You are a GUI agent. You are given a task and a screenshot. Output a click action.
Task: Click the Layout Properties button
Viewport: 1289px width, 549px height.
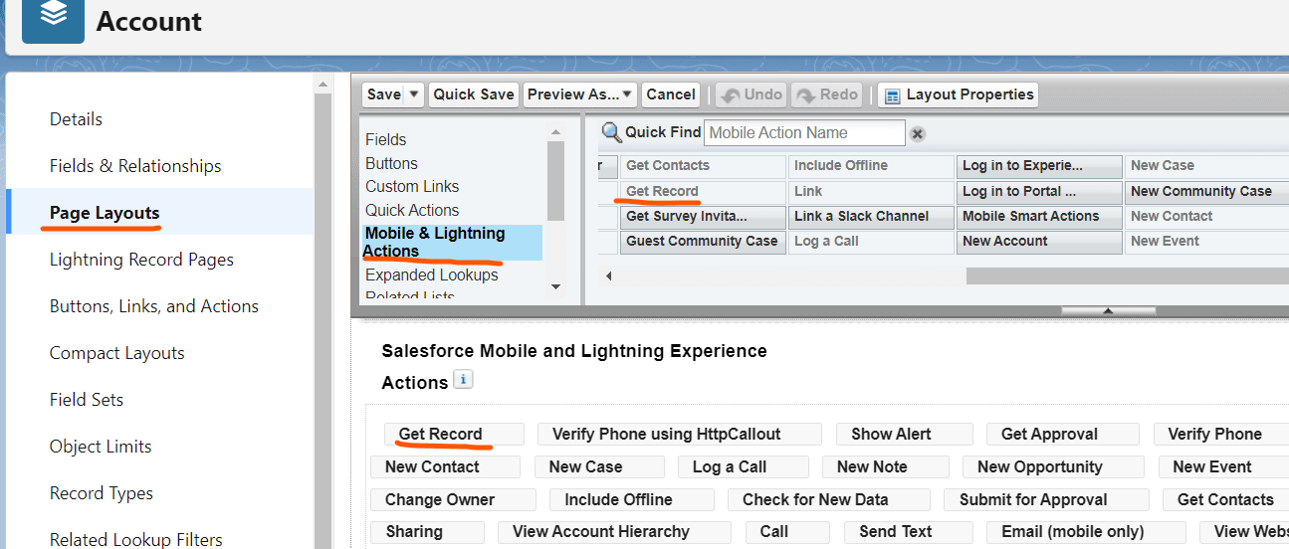tap(958, 94)
